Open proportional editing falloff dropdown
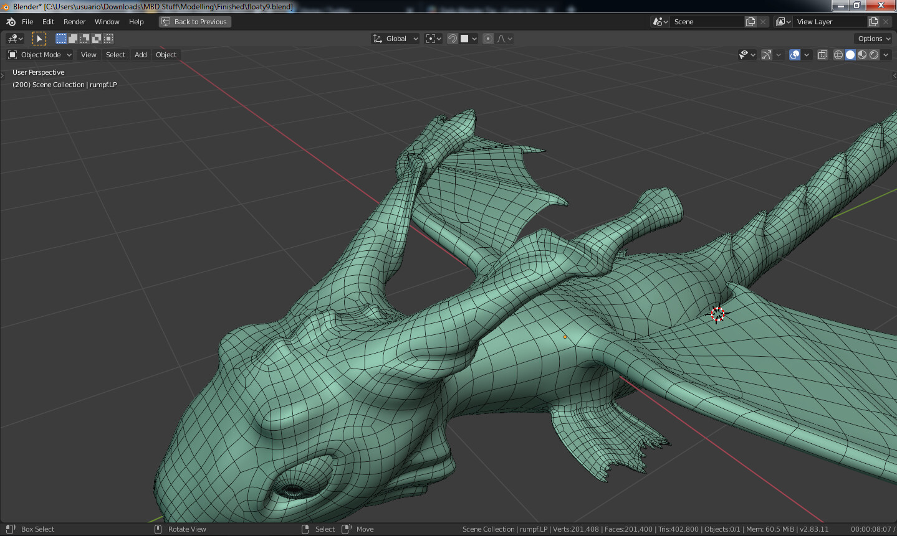This screenshot has height=536, width=897. tap(504, 39)
